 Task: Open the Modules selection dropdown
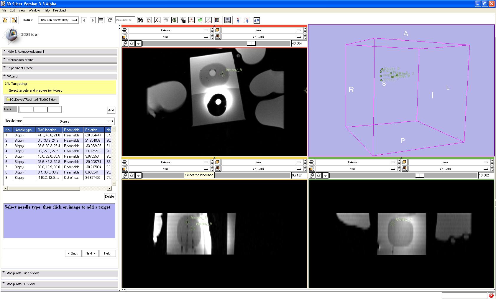58,20
